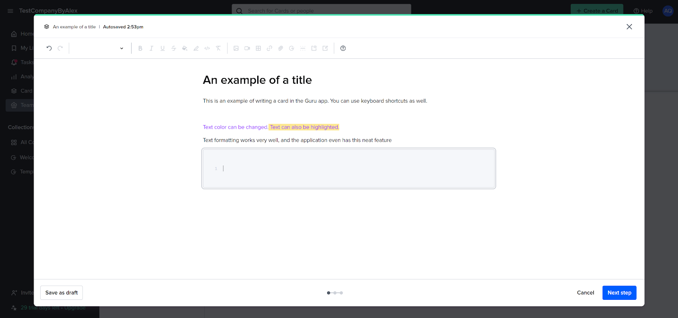Click the undo arrow in the editor toolbar
The image size is (678, 318).
(x=49, y=48)
